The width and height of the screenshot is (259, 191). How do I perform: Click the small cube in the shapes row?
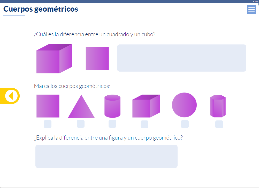click(146, 106)
